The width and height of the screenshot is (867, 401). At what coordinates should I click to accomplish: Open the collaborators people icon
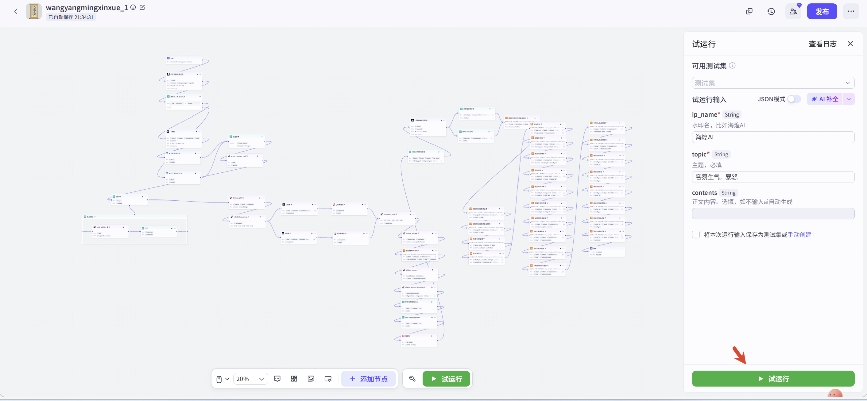(x=793, y=12)
